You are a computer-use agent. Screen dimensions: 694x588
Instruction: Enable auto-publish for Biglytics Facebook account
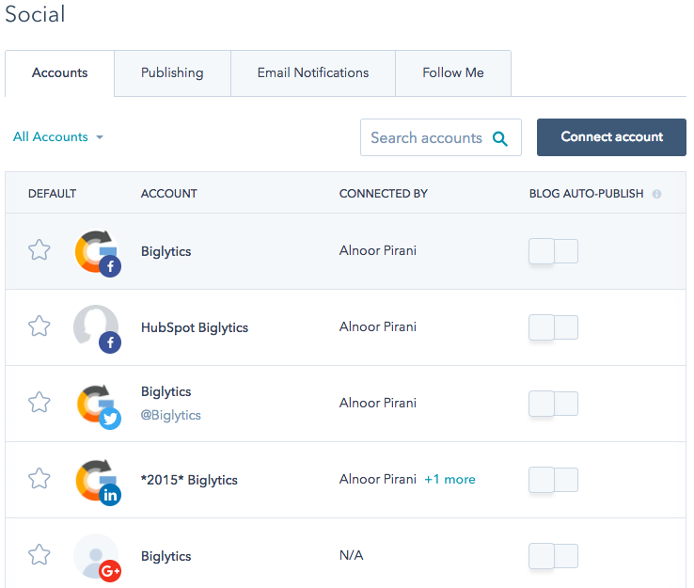(553, 251)
